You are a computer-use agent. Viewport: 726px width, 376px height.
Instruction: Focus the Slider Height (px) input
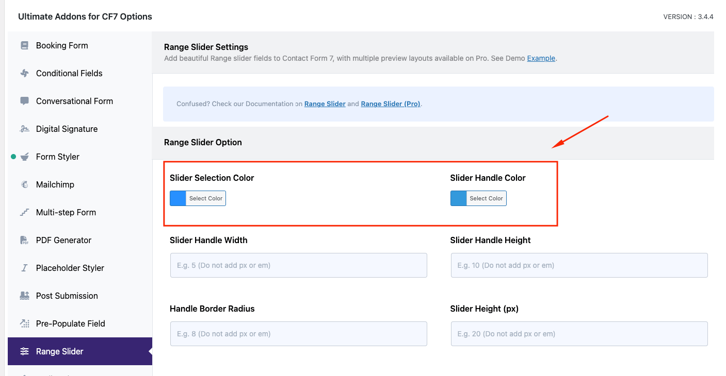point(579,334)
